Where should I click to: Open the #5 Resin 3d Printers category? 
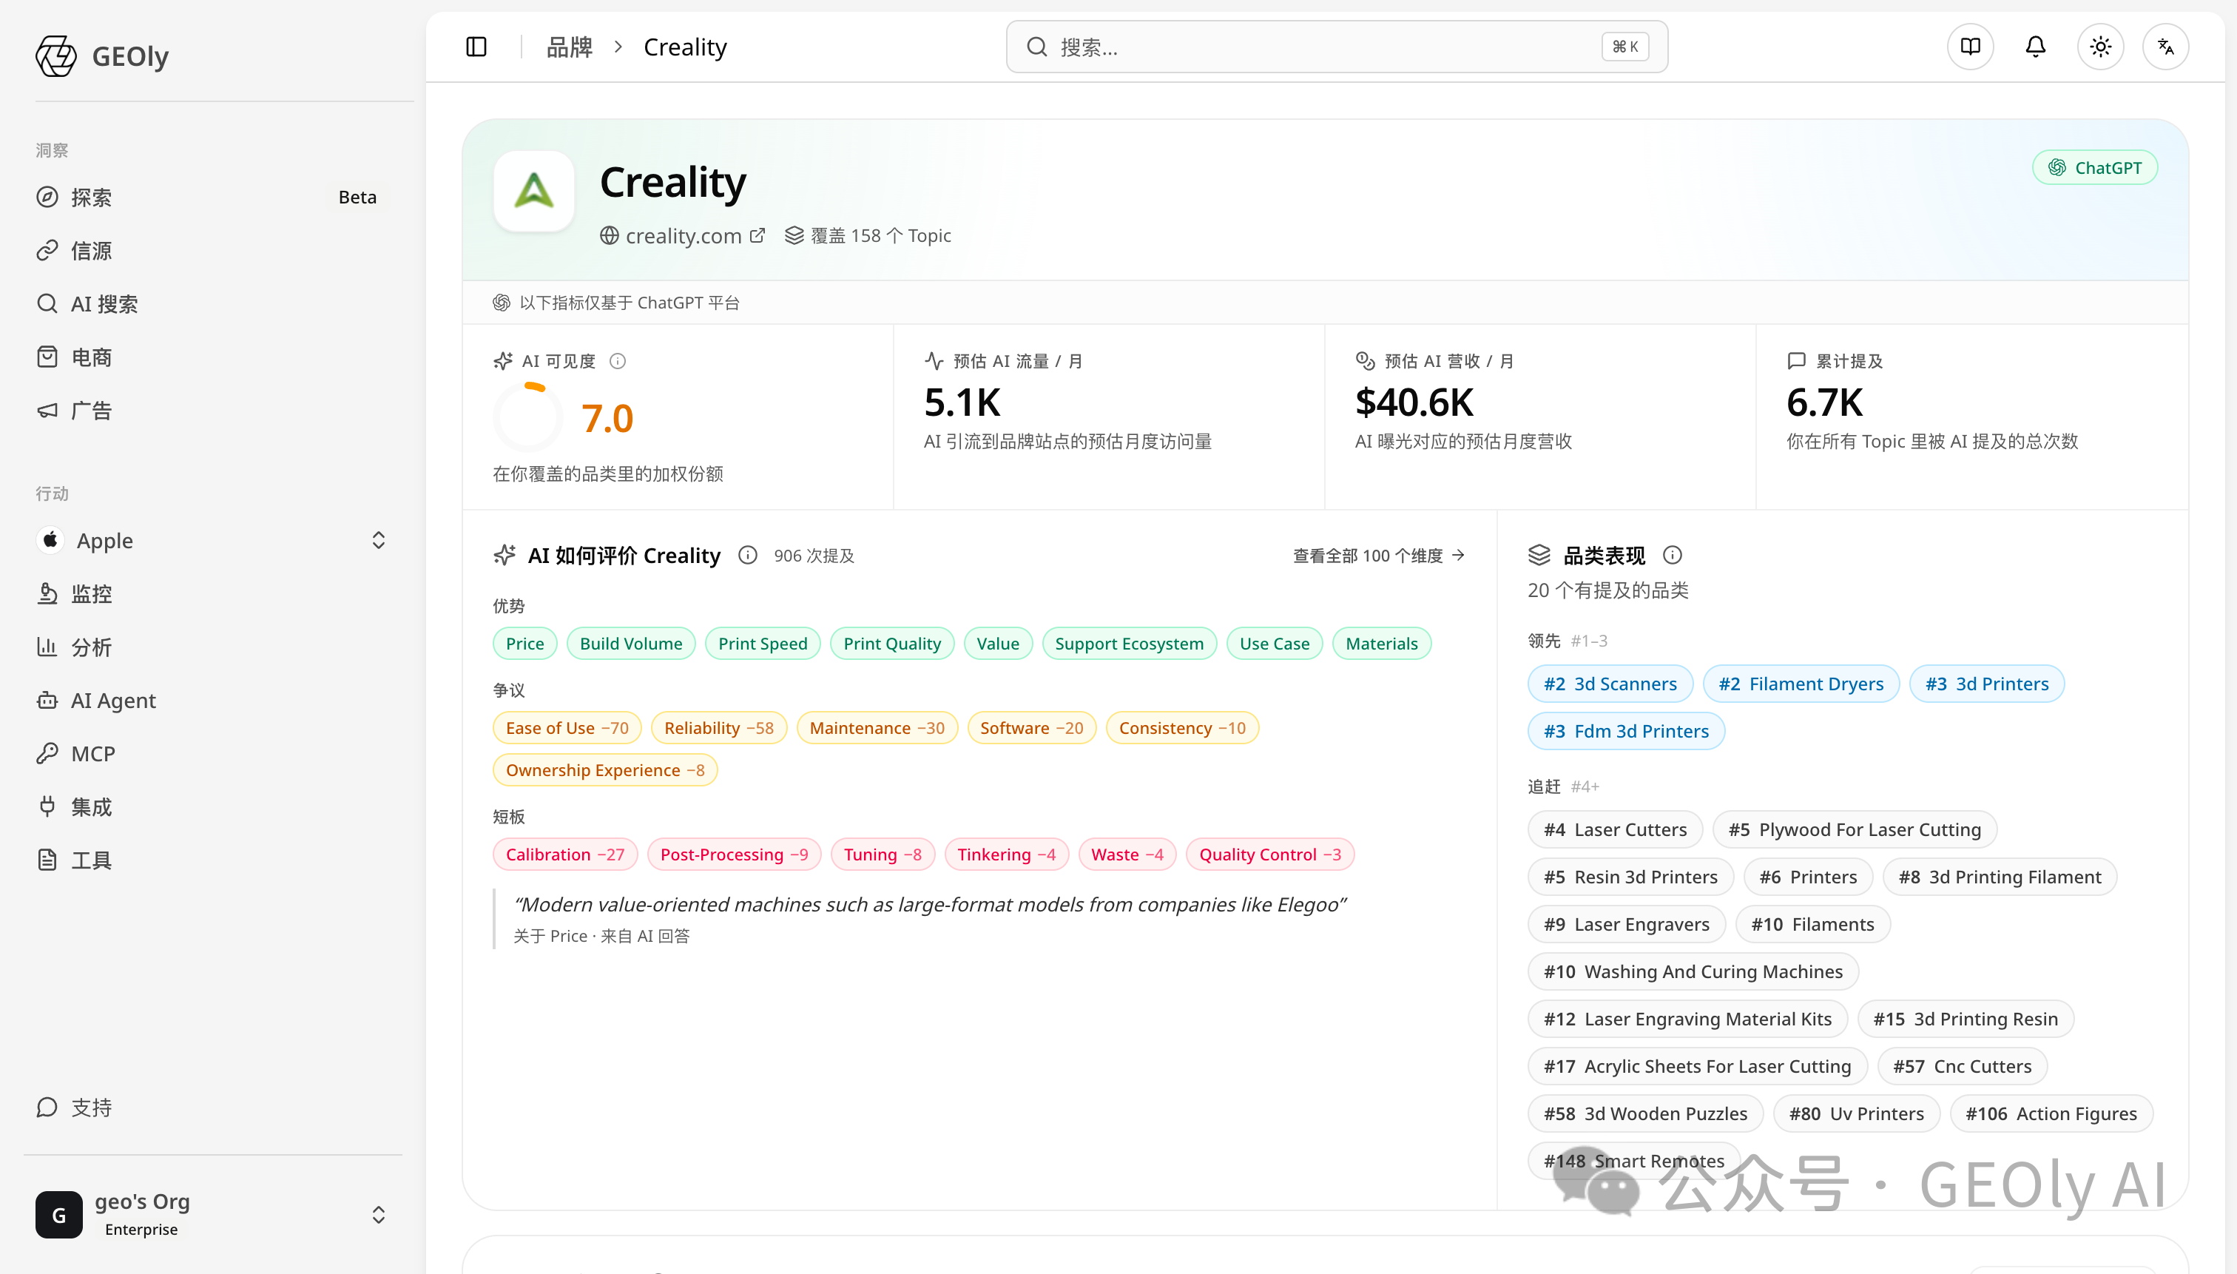[1630, 877]
